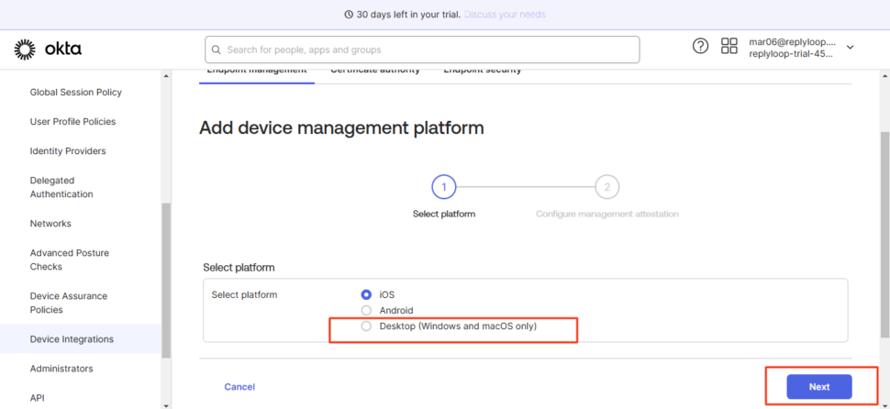Click the trial clock icon

click(349, 15)
